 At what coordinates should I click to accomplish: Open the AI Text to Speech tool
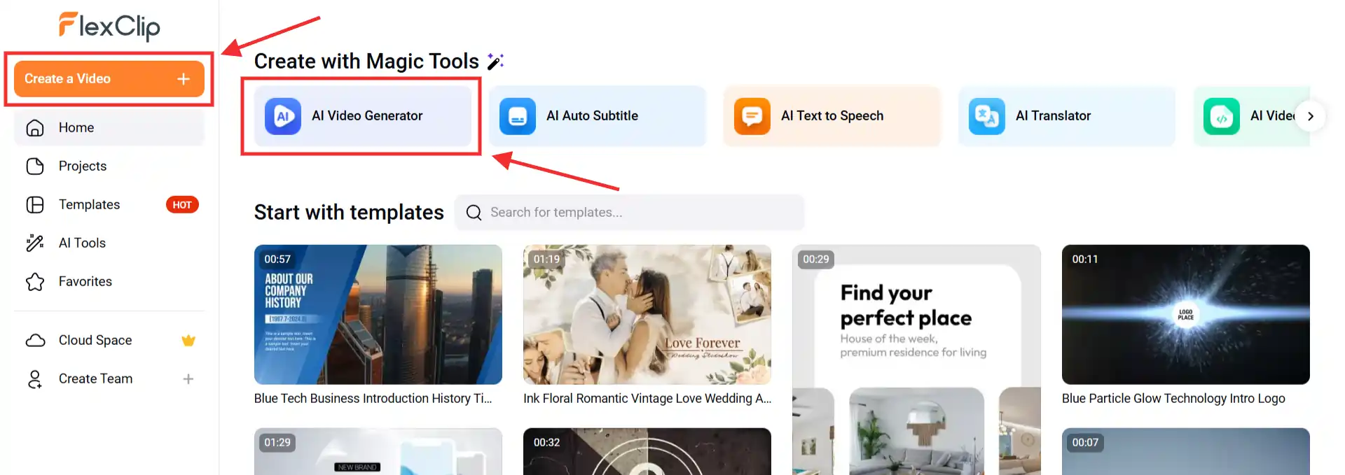(x=832, y=116)
